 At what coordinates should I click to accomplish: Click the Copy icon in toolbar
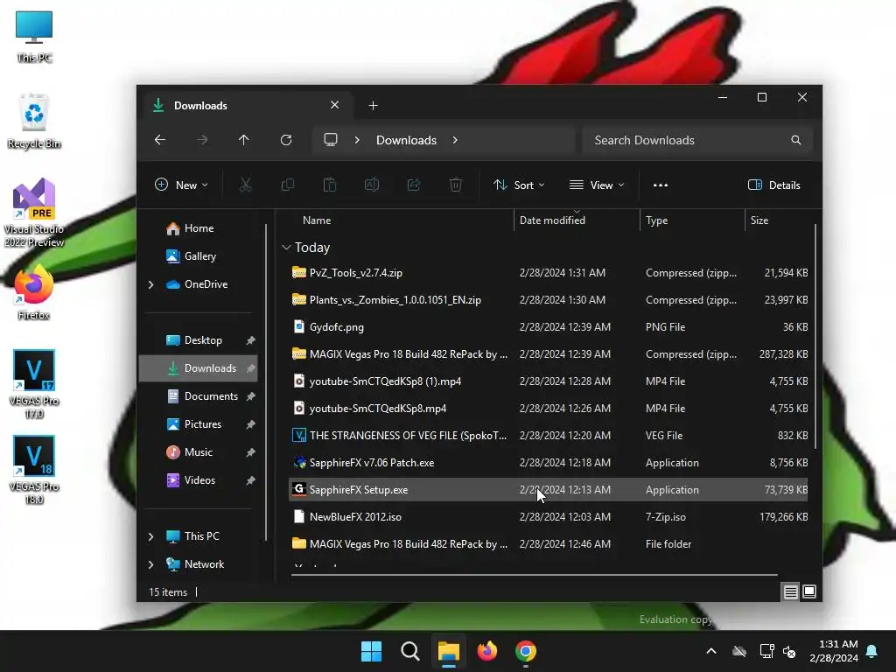pos(287,185)
